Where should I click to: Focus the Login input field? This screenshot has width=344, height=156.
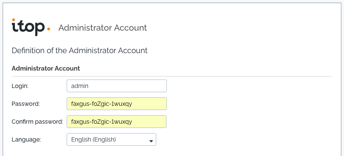pyautogui.click(x=117, y=86)
